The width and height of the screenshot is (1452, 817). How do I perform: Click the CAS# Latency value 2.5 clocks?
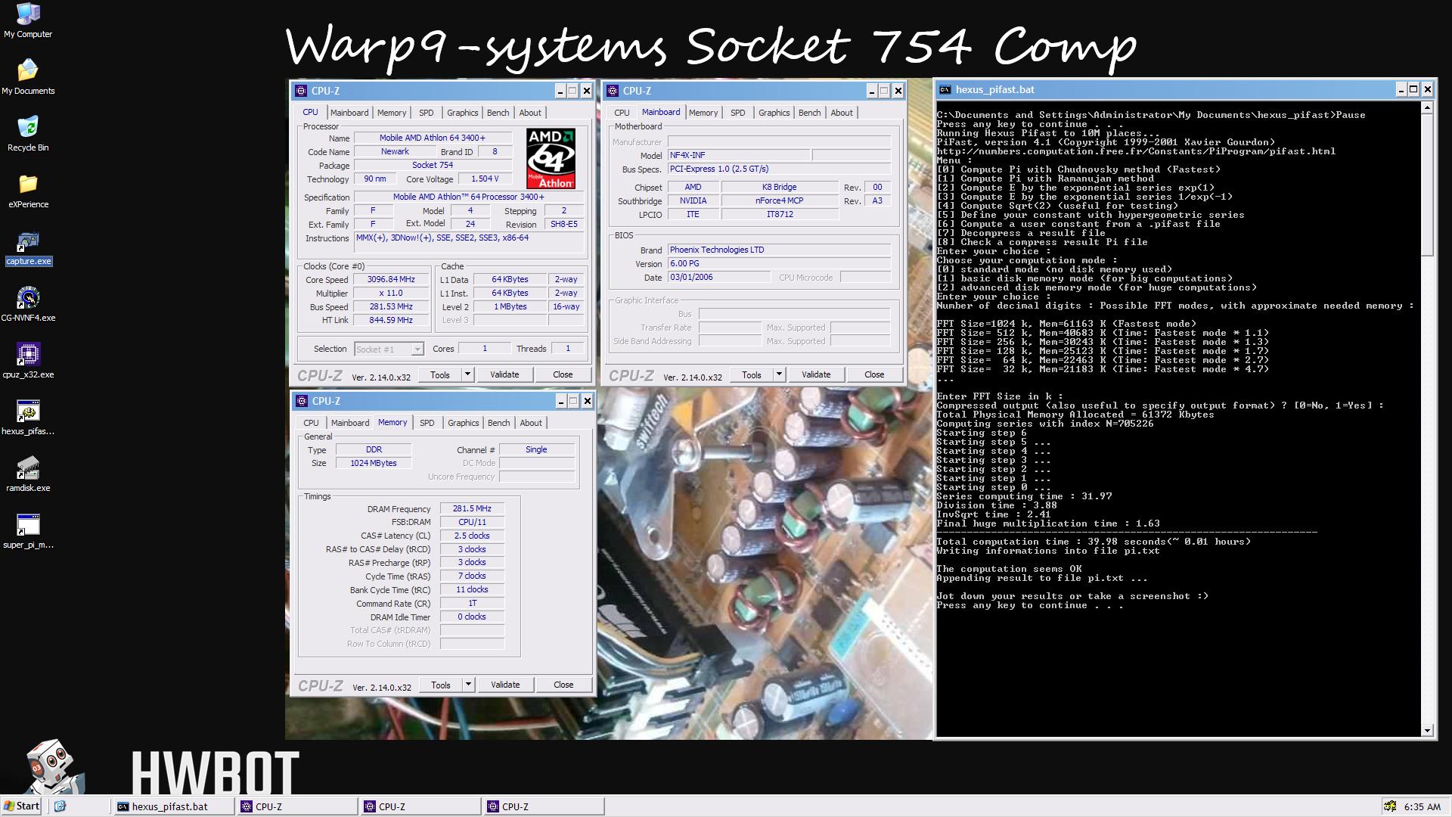[x=472, y=536]
